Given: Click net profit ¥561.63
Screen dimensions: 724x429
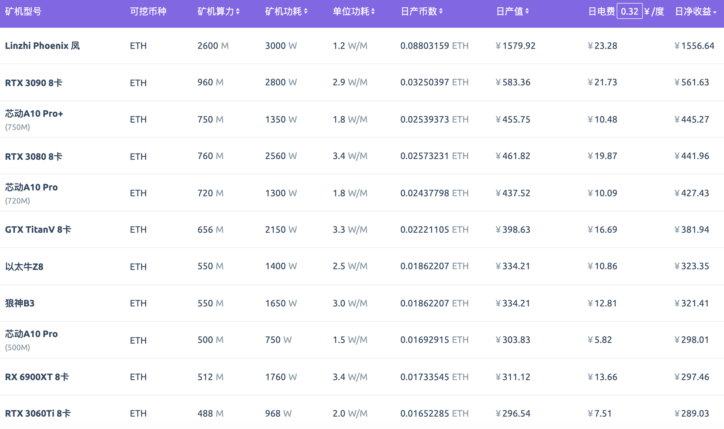Looking at the screenshot, I should (692, 82).
